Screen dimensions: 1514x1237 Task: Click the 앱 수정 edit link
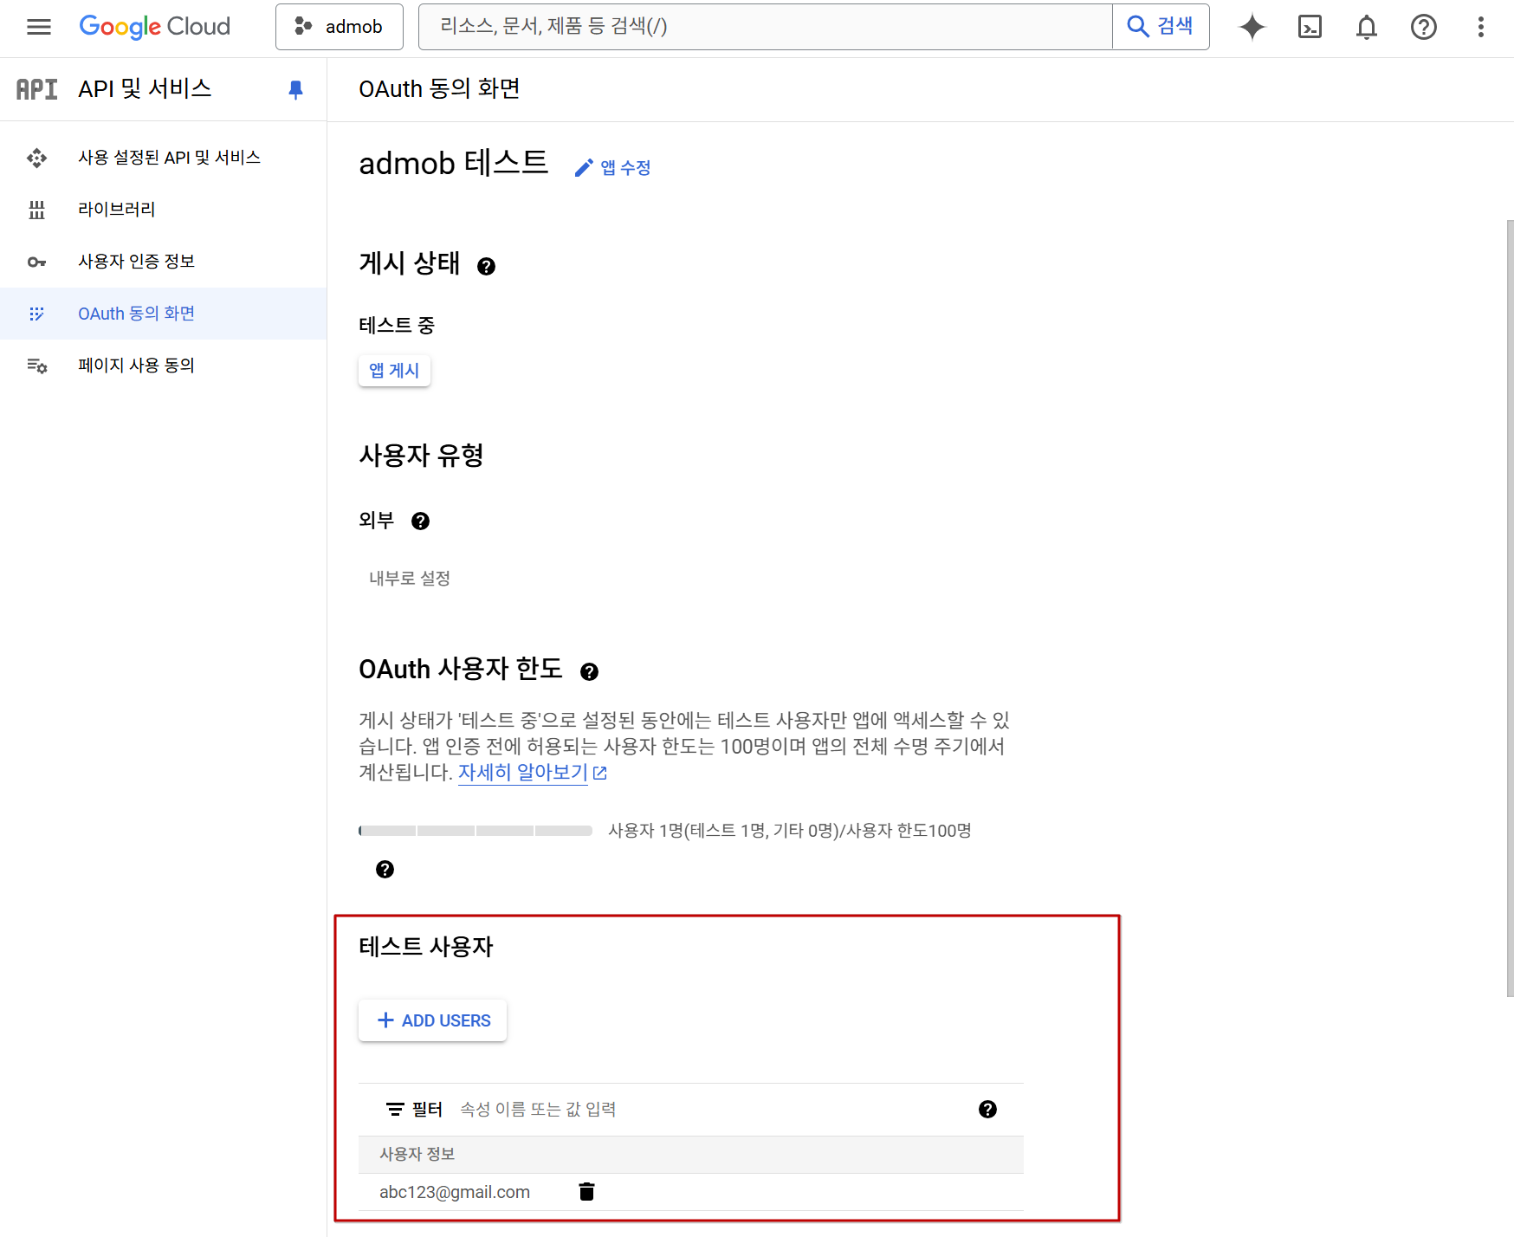coord(613,167)
